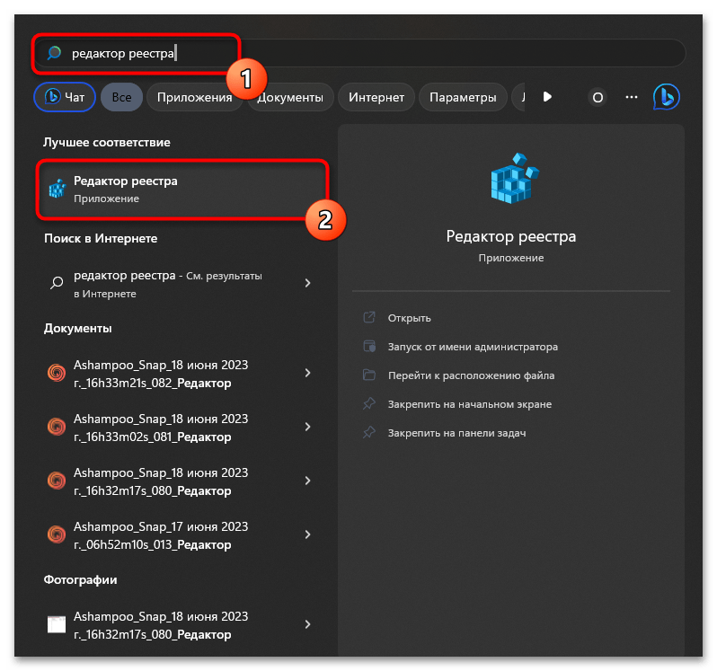This screenshot has height=671, width=717.
Task: Switch to the Документы filter tab
Action: [x=290, y=97]
